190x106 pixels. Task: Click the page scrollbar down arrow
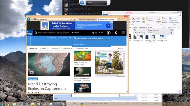[x=127, y=91]
